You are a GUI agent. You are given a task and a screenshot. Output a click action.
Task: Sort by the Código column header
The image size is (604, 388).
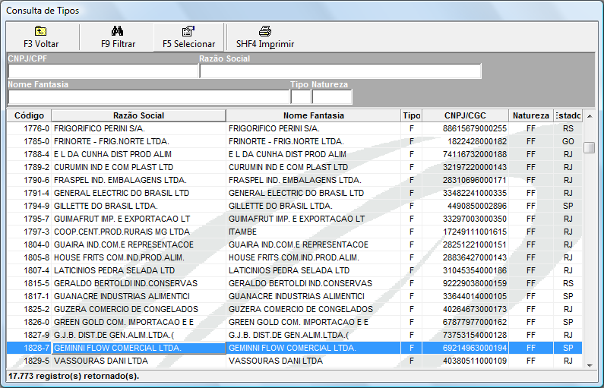[x=29, y=115]
